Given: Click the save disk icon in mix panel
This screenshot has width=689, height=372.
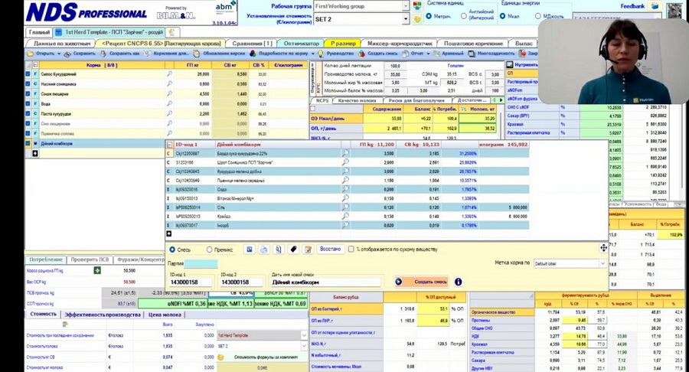Looking at the screenshot, I should pyautogui.click(x=249, y=250).
